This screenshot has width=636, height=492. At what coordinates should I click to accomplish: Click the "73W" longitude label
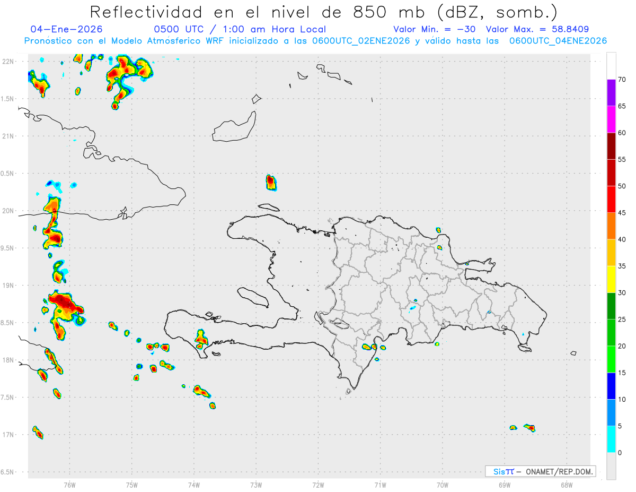point(256,485)
